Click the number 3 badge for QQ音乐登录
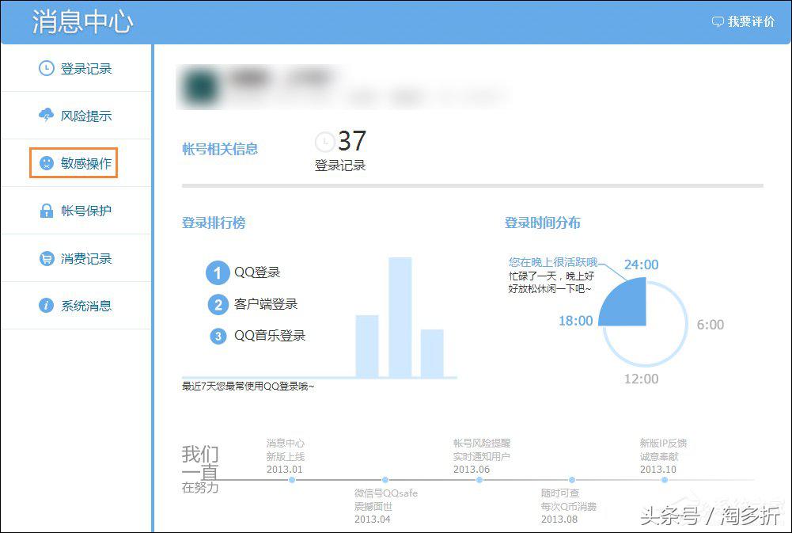 coord(218,336)
